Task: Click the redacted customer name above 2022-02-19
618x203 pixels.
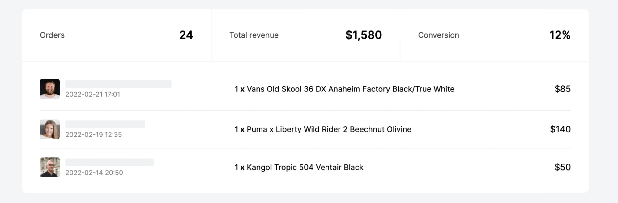Action: point(105,124)
